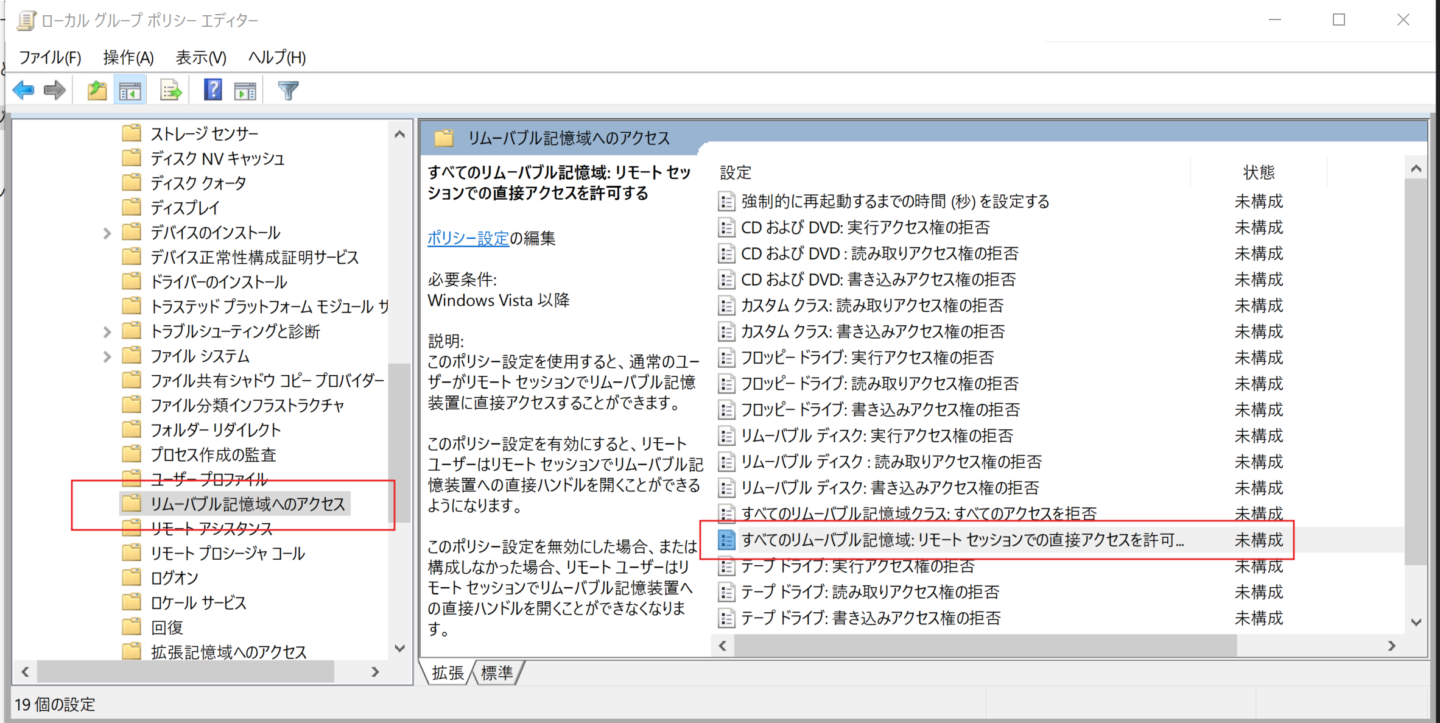The image size is (1440, 723).
Task: Click the Forward arrow toolbar icon
Action: click(x=55, y=91)
